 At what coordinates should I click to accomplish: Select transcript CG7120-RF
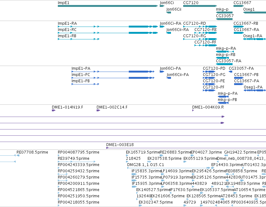click(x=205, y=42)
